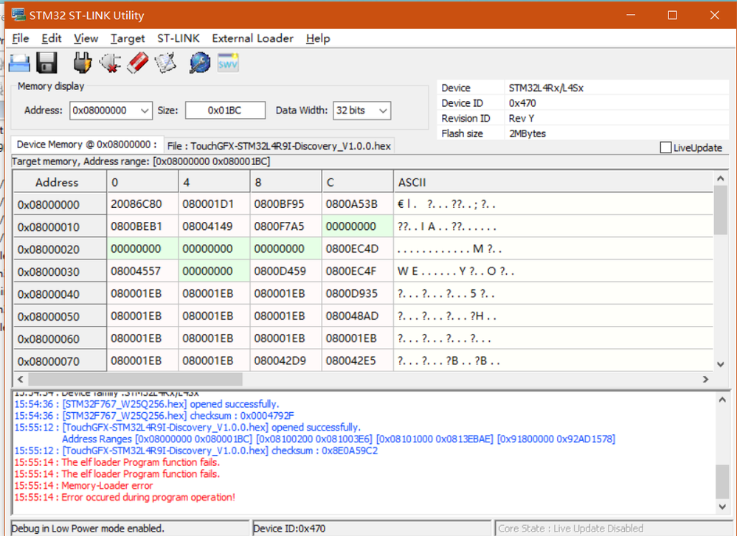Select memory cell 08004149
The height and width of the screenshot is (536, 737).
point(215,226)
